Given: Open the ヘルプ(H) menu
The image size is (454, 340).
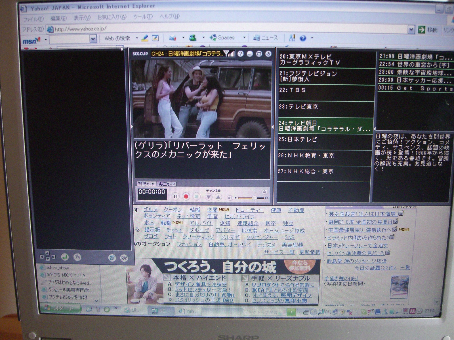Looking at the screenshot, I should pos(169,16).
